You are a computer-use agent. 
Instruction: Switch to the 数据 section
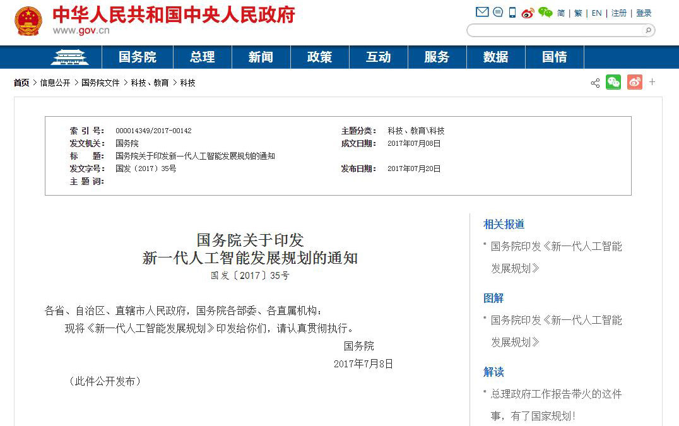point(496,56)
